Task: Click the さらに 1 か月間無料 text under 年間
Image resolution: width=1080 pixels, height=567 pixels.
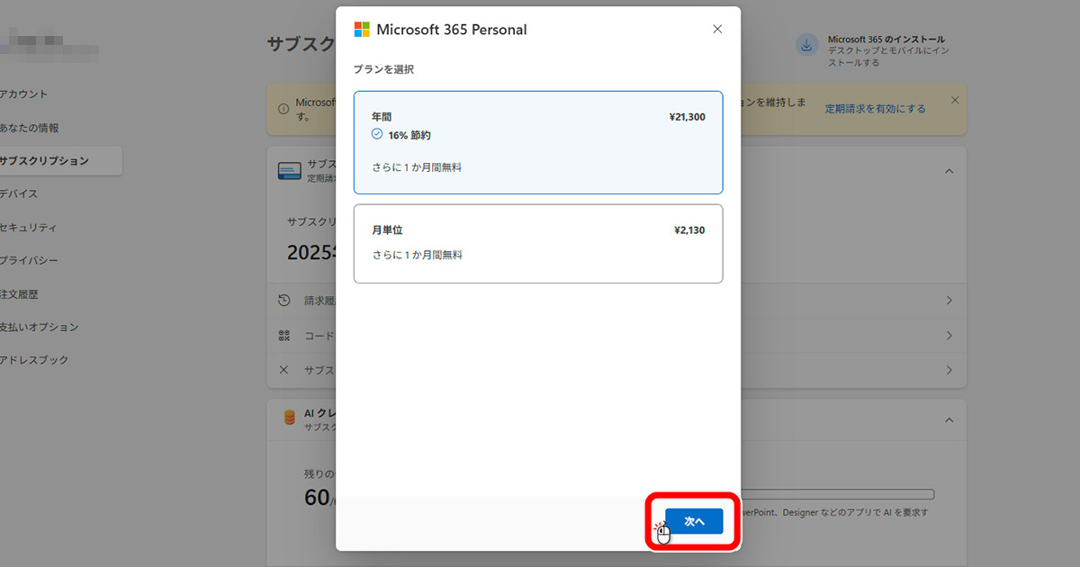Action: [x=417, y=167]
